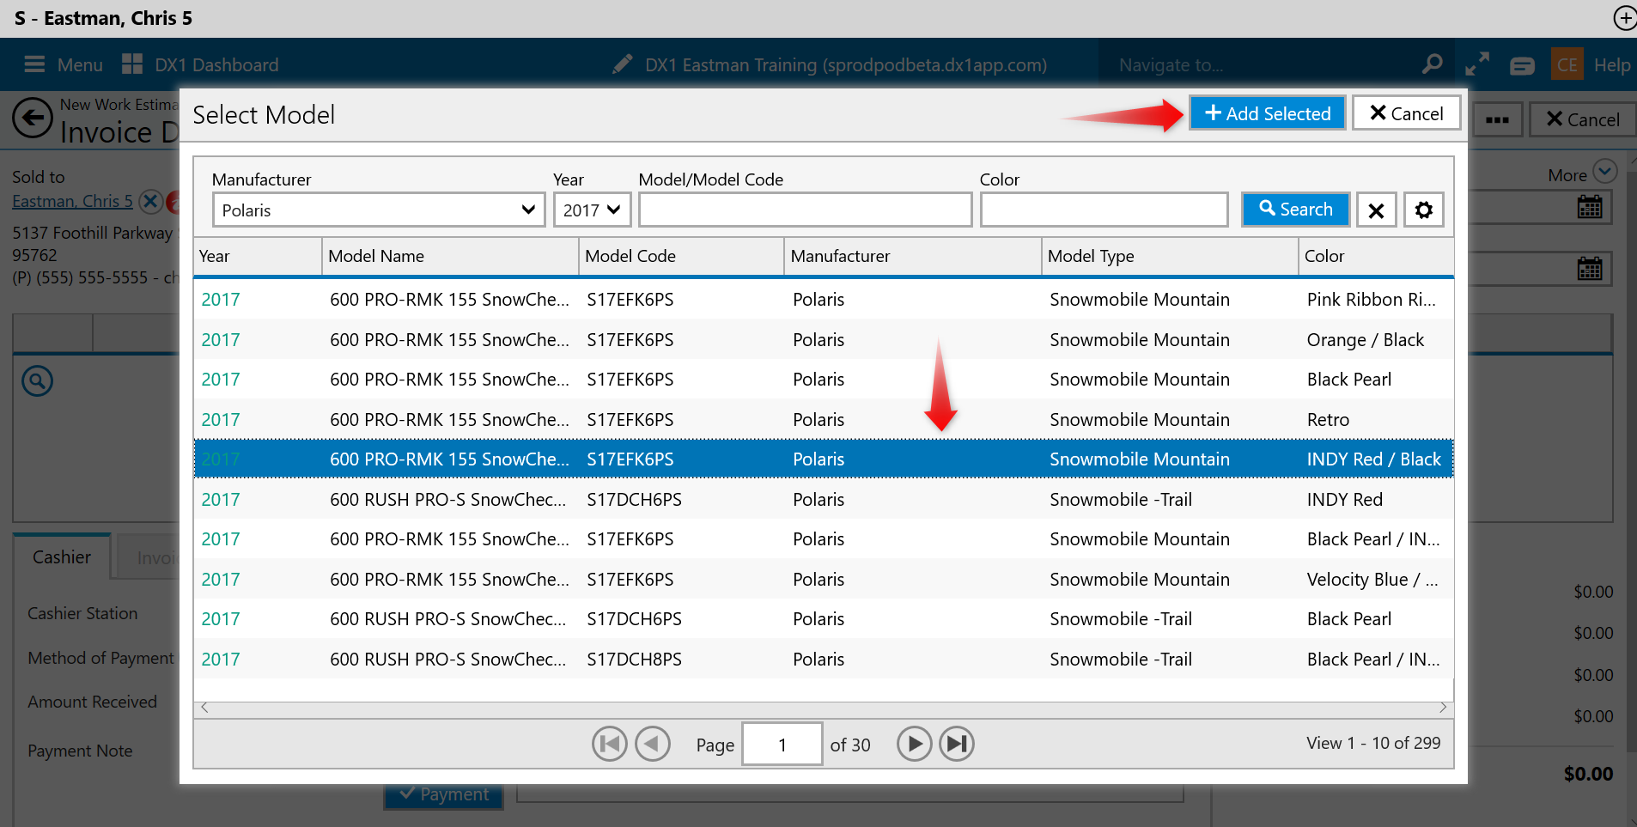This screenshot has width=1637, height=827.
Task: Click scroll-right arrow on horizontal scrollbar
Action: tap(1443, 708)
